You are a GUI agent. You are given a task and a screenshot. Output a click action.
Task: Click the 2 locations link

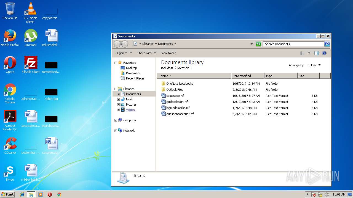183,68
